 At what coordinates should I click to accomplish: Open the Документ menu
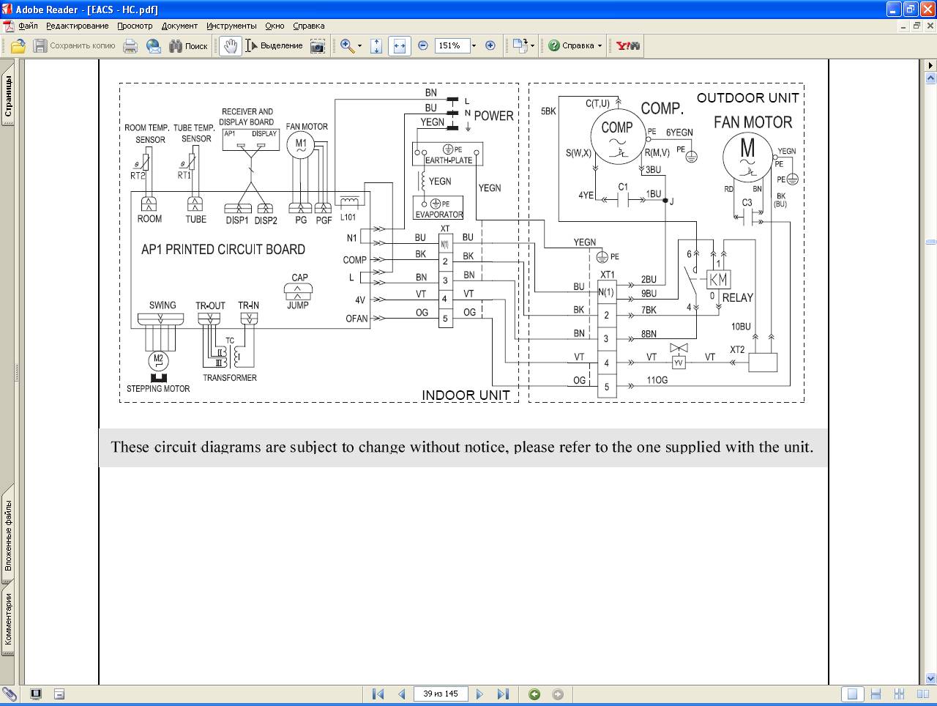[179, 26]
